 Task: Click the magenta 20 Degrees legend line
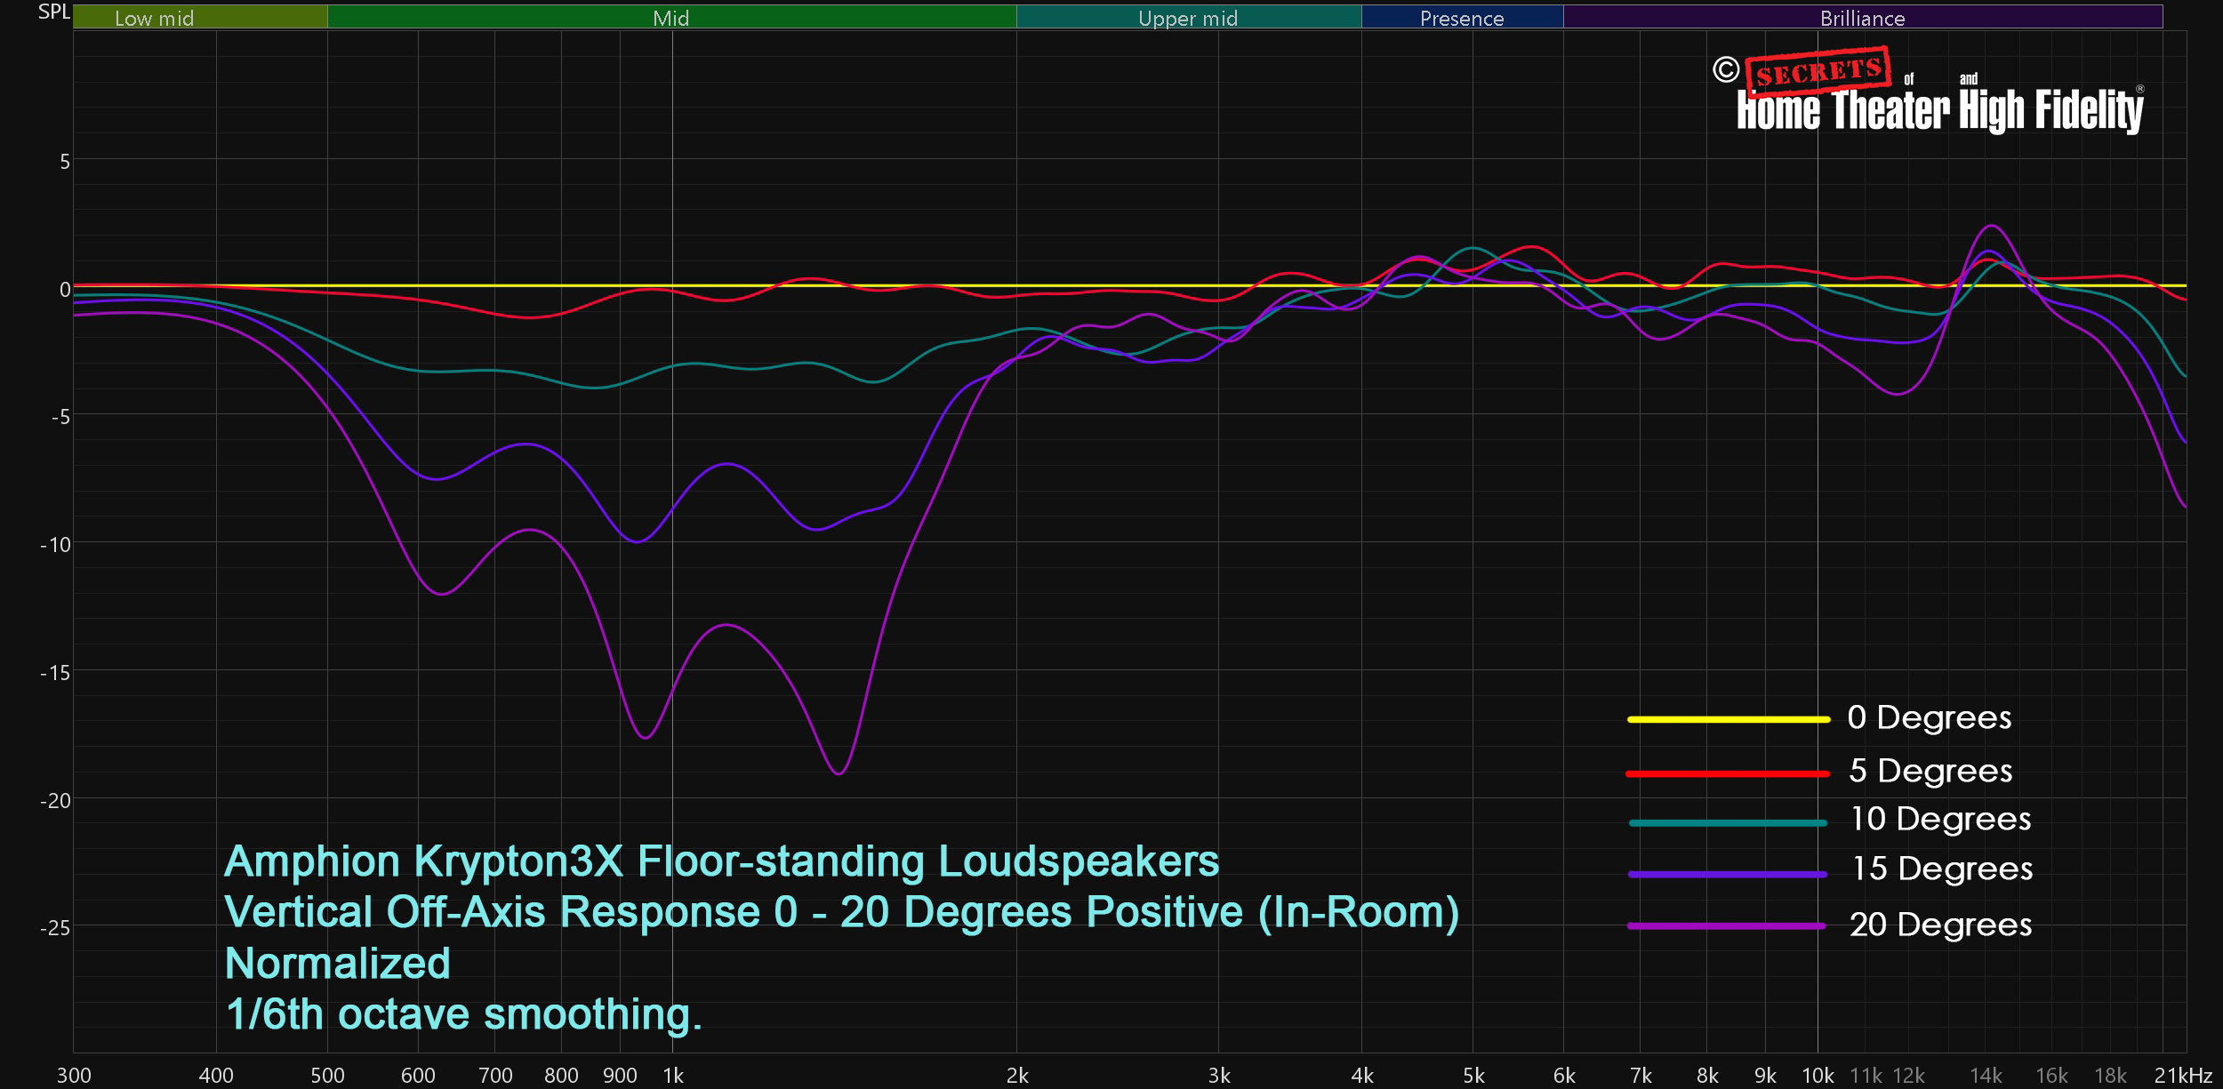tap(1728, 926)
